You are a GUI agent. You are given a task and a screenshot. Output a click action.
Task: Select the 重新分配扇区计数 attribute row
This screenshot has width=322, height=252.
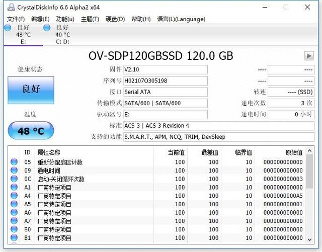click(157, 162)
